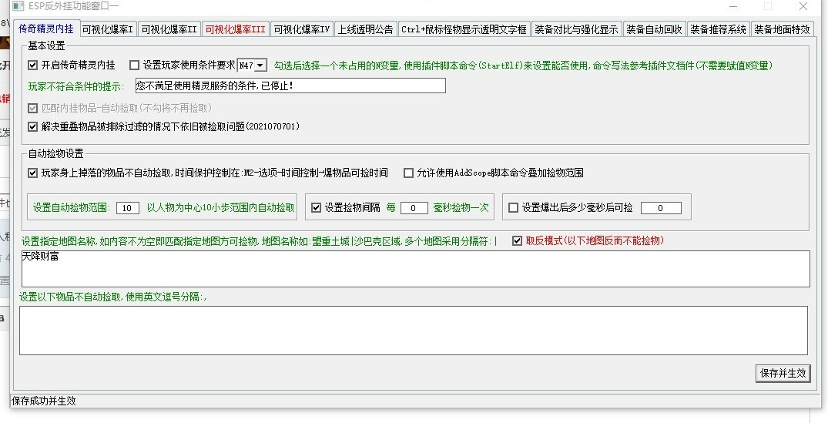This screenshot has height=423, width=828.
Task: Tick 允许使用AddScope脚本命令叠加捡物范围 checkbox
Action: [x=409, y=173]
